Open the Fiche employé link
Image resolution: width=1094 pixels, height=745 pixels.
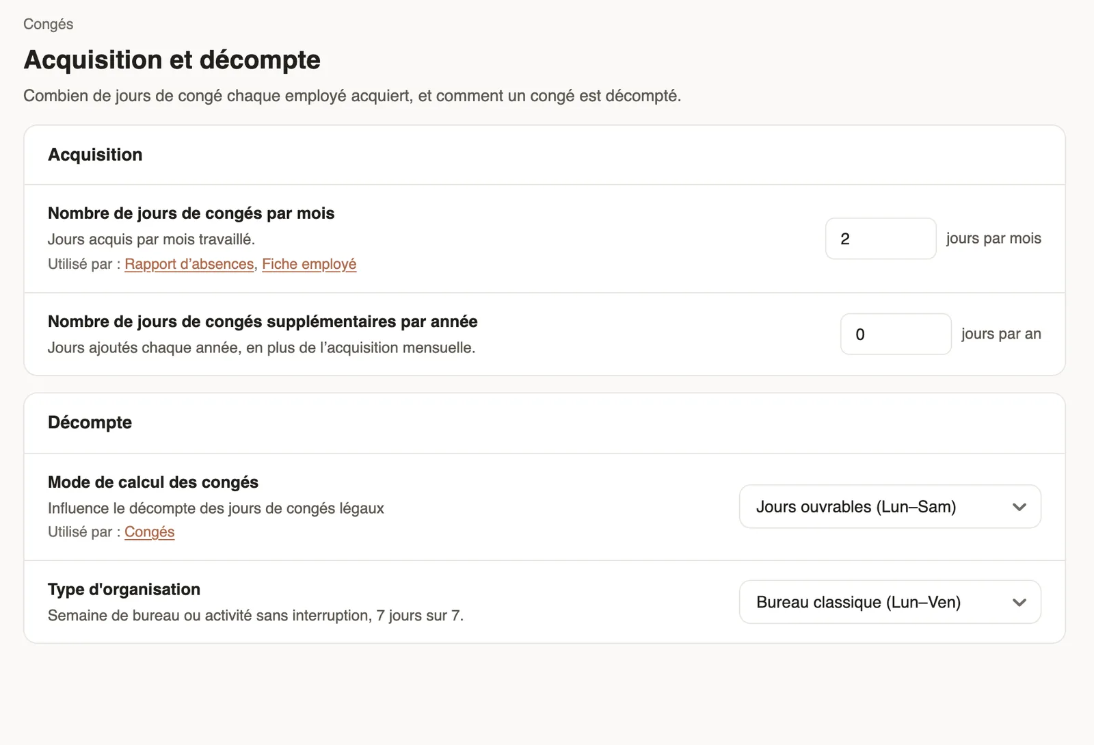click(309, 264)
